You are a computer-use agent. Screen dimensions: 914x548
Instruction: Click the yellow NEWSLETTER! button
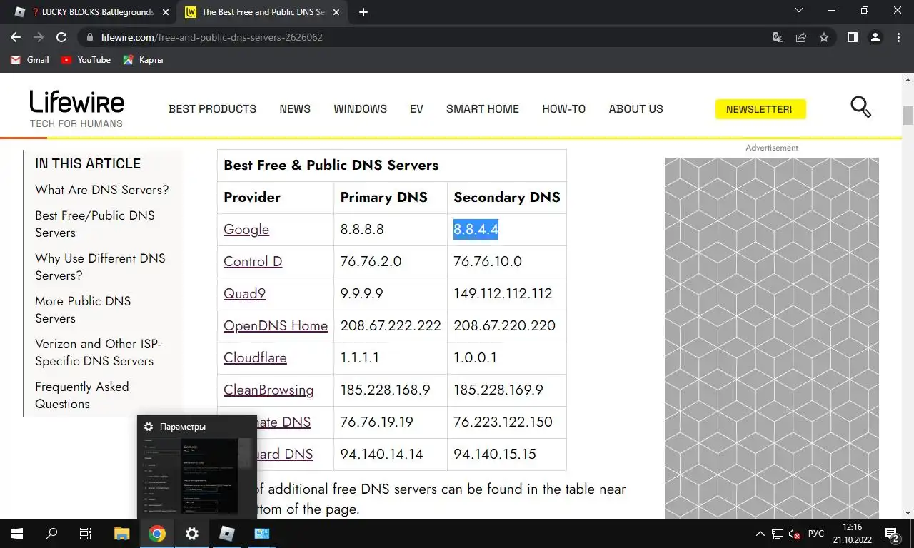tap(760, 109)
